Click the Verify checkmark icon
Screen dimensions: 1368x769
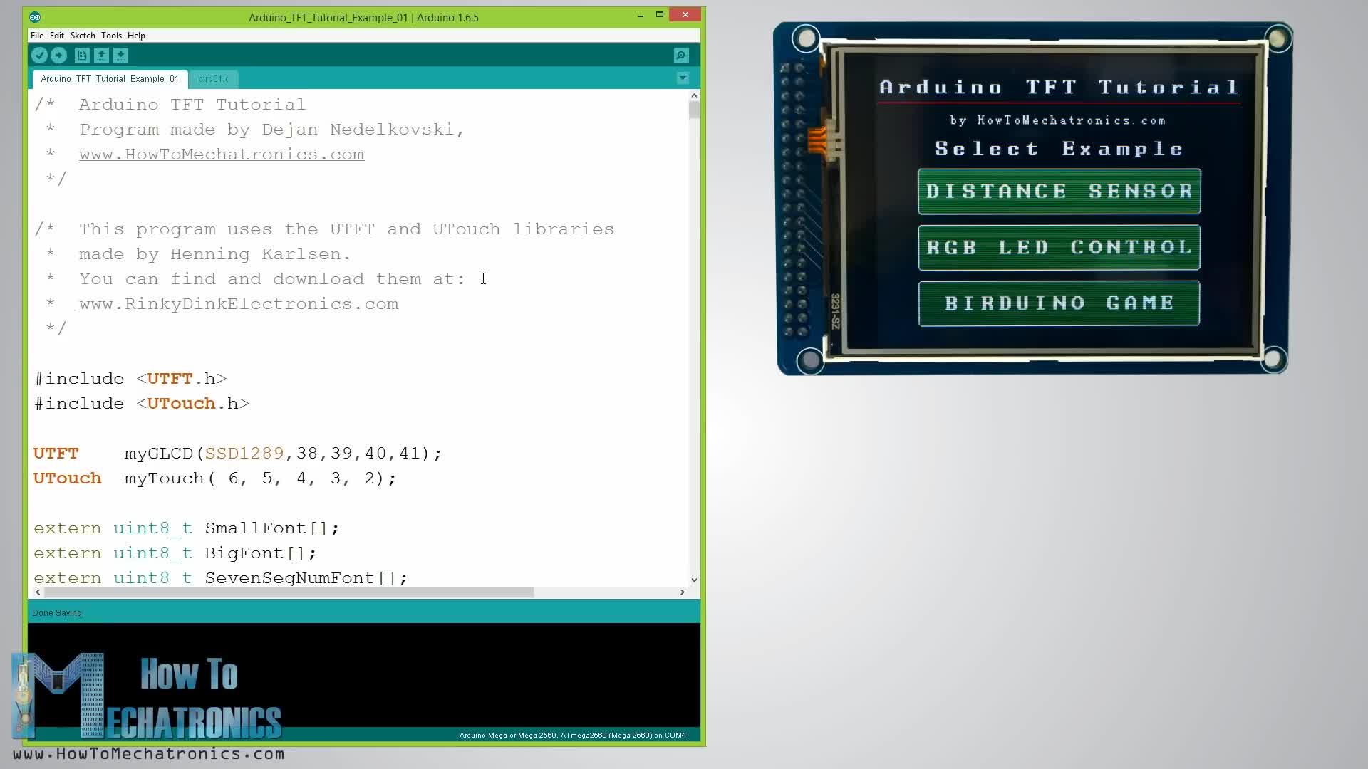pos(39,55)
